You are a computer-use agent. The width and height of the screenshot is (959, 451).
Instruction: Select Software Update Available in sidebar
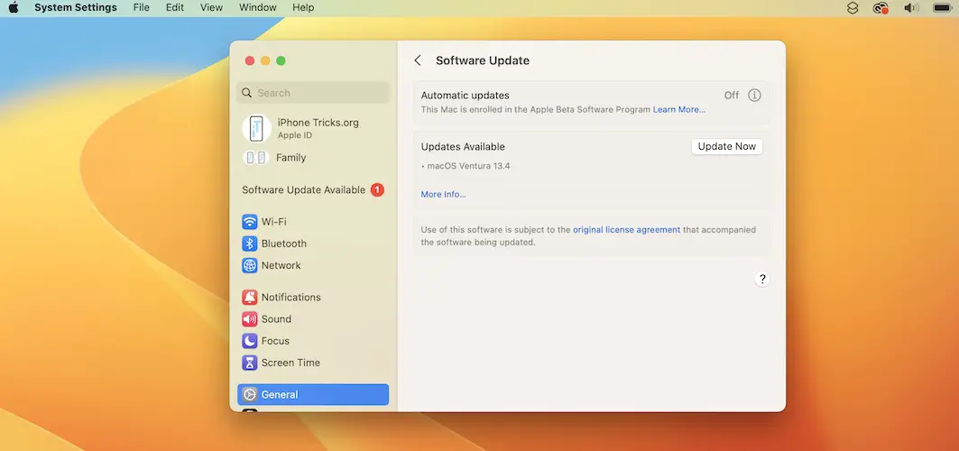(x=304, y=190)
